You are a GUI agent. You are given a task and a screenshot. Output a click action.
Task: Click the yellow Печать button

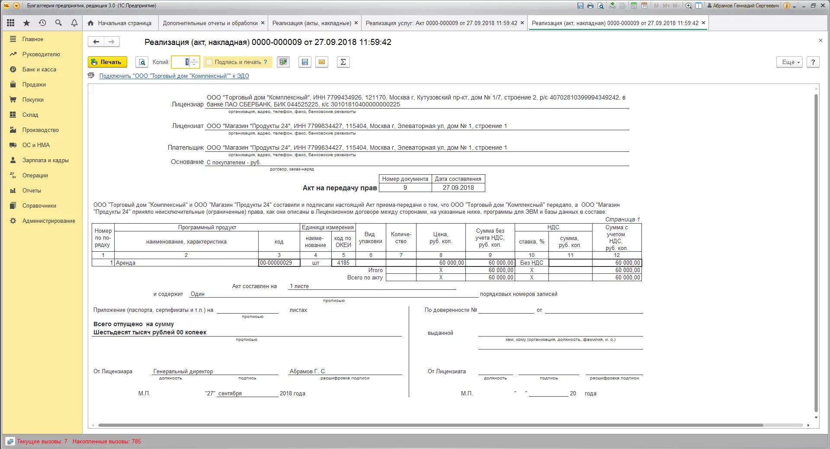point(107,62)
